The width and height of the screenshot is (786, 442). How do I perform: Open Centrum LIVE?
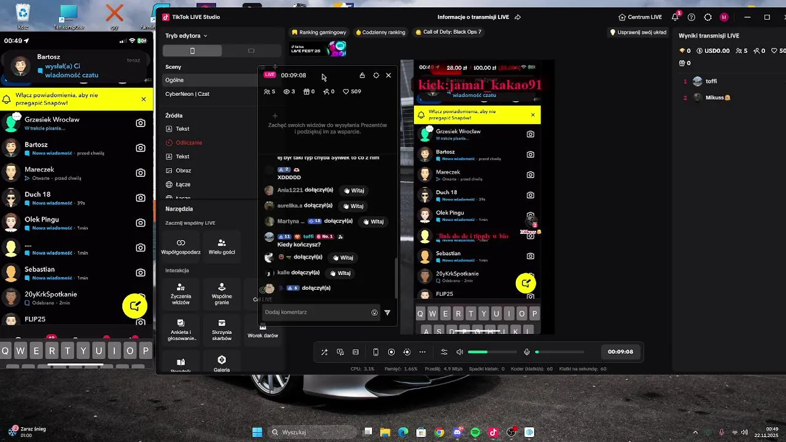coord(640,17)
